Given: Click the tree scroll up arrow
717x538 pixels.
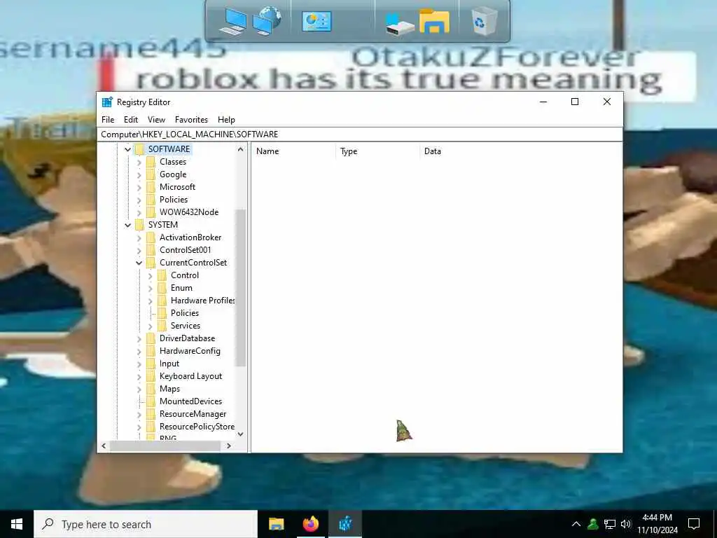Looking at the screenshot, I should pos(241,149).
